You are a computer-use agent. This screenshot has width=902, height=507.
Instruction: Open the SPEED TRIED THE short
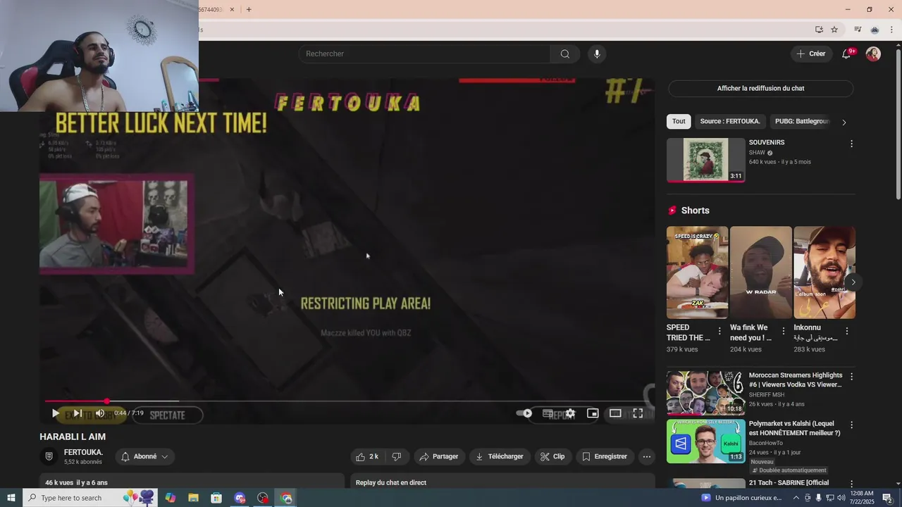[697, 273]
